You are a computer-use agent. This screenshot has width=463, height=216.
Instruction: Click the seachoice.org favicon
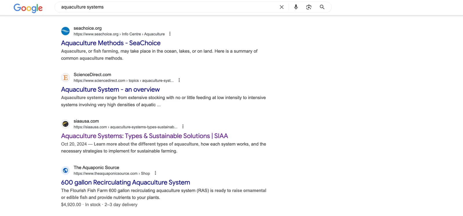click(65, 31)
